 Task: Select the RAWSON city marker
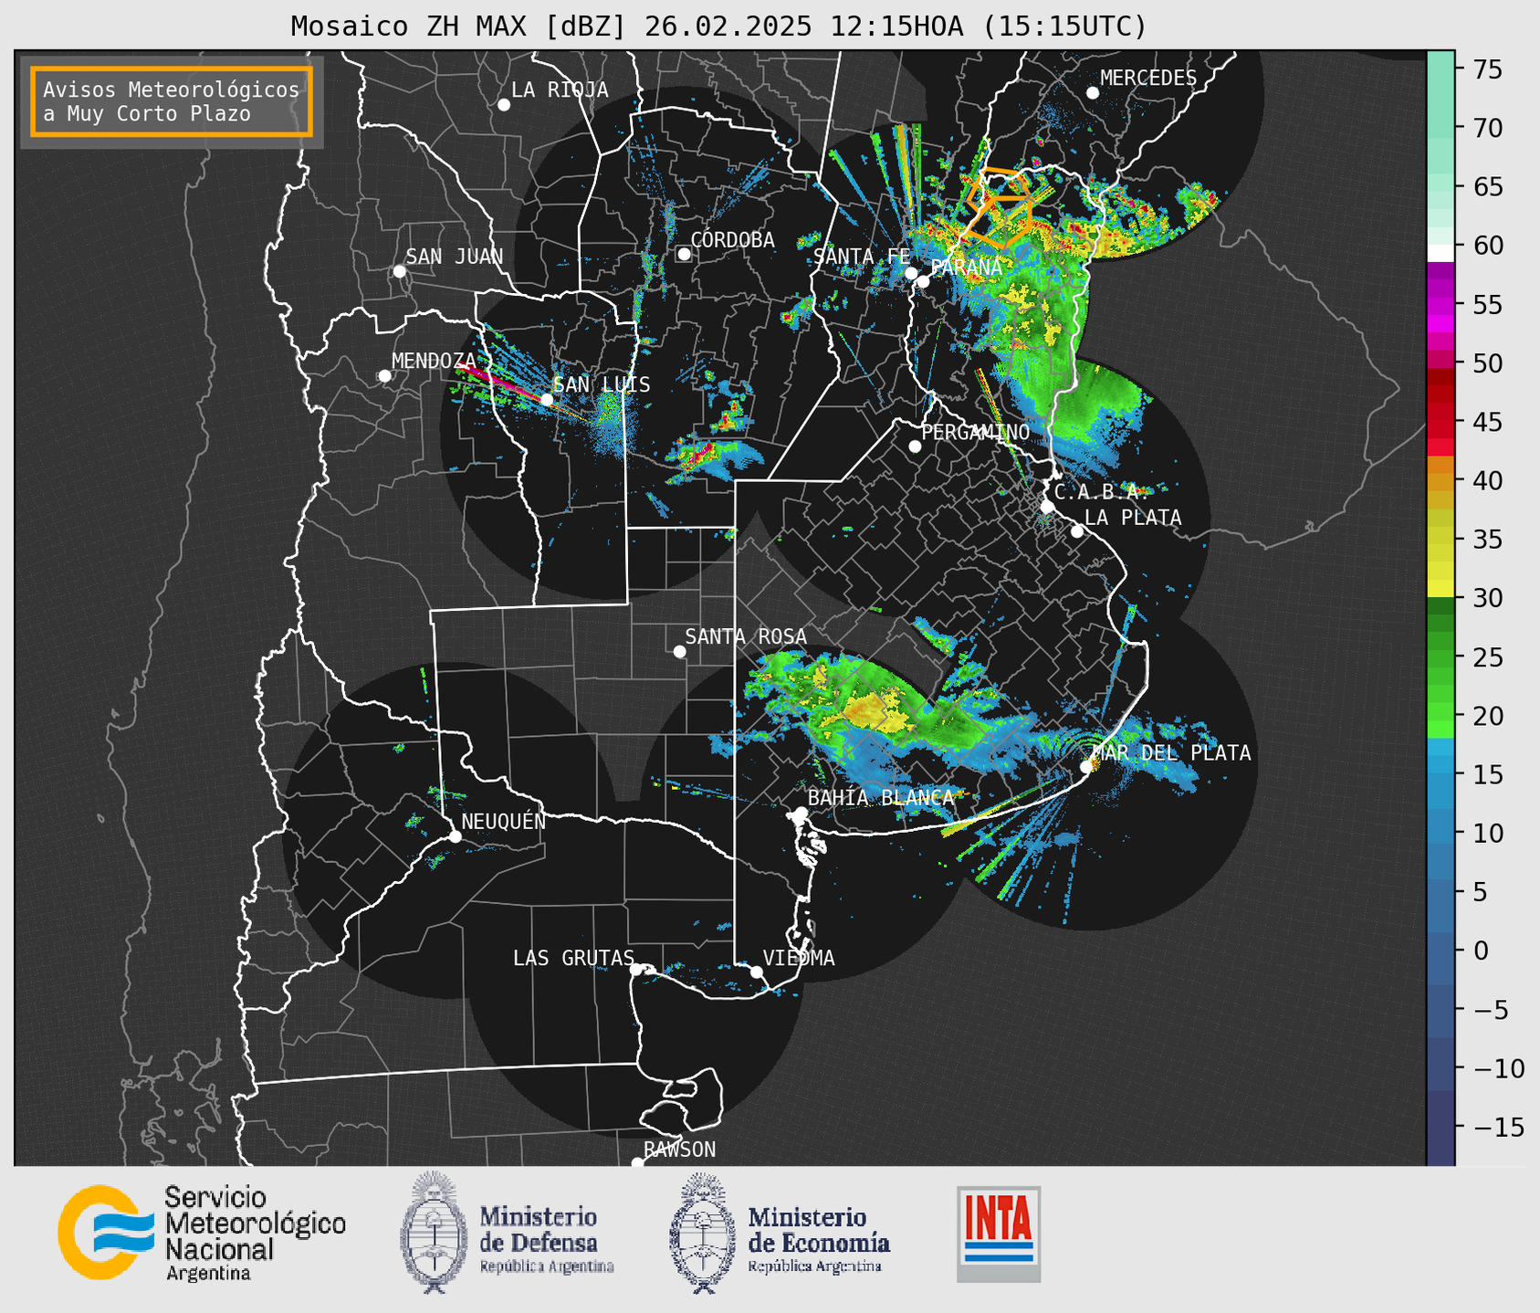[637, 1162]
